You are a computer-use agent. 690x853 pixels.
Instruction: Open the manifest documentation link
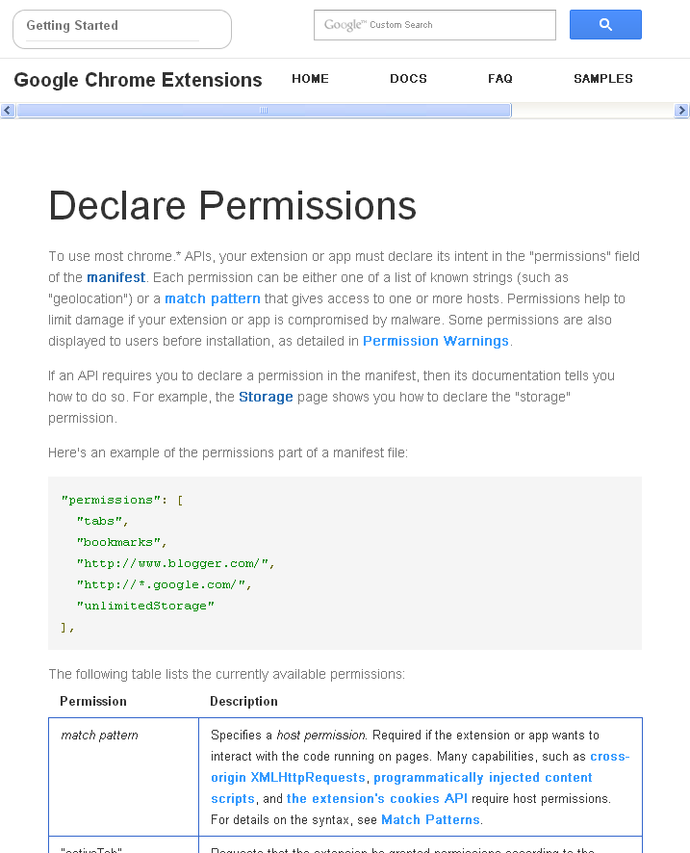(115, 277)
